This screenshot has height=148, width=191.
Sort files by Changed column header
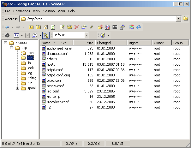click(x=111, y=43)
